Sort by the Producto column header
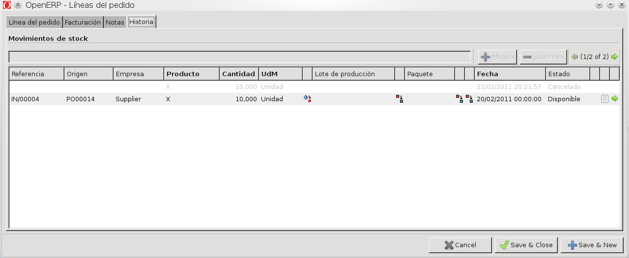The height and width of the screenshot is (258, 629). [x=192, y=74]
